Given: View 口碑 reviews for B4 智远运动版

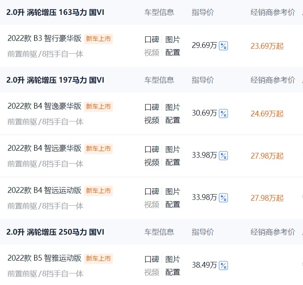Looking at the screenshot, I should (x=152, y=192).
